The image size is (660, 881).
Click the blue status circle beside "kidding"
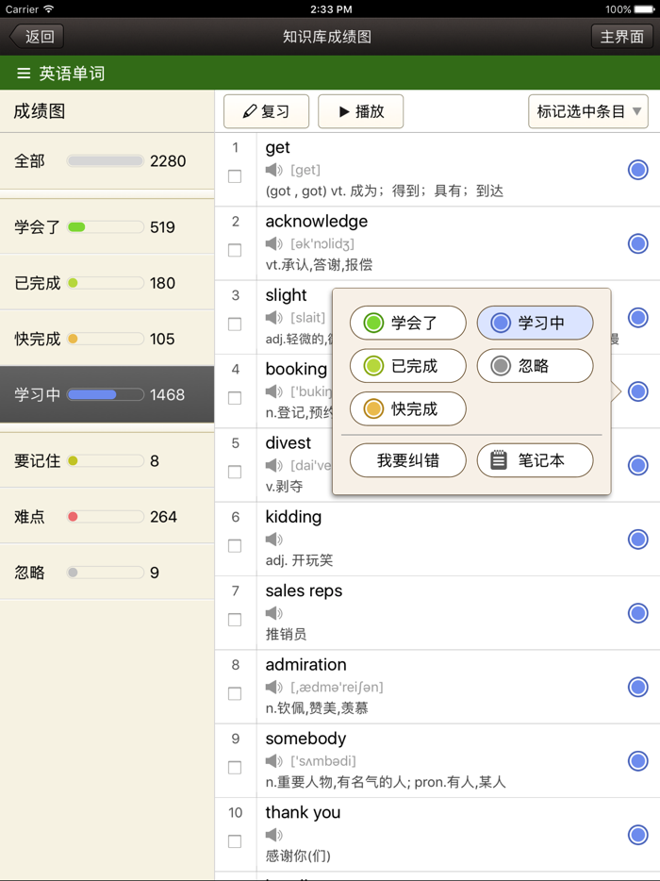[x=637, y=539]
